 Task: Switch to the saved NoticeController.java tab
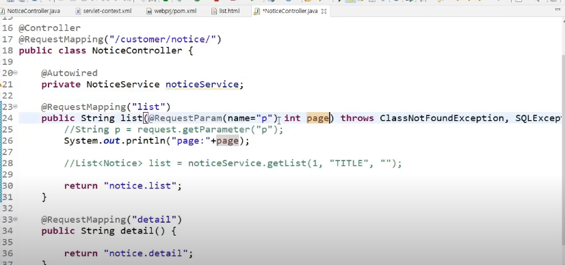click(33, 11)
